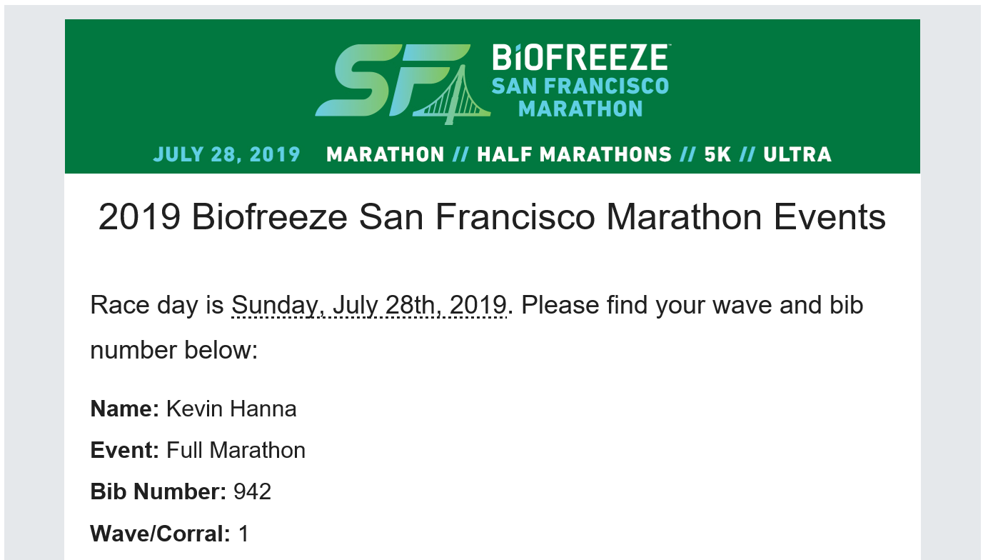
Task: Click the Name: label
Action: 125,409
